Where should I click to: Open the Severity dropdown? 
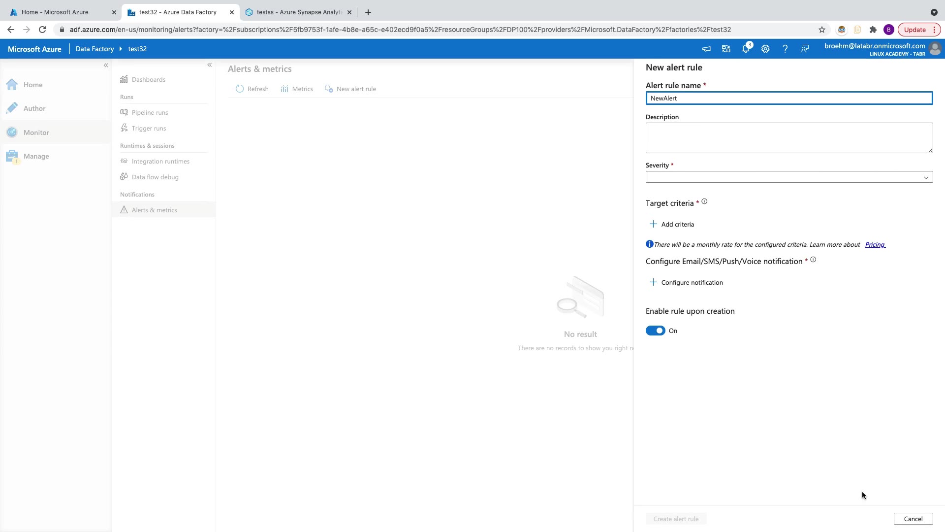click(789, 177)
